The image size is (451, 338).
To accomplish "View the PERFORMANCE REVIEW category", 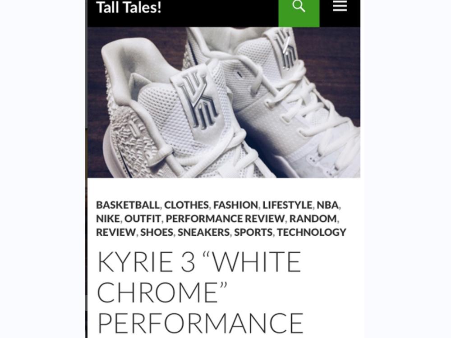I will coord(225,219).
